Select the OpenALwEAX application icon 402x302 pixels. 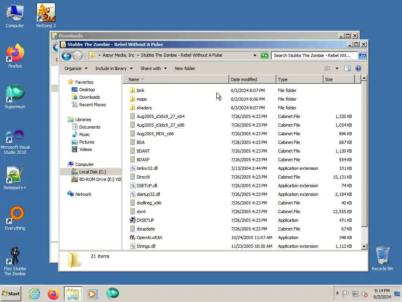click(133, 238)
